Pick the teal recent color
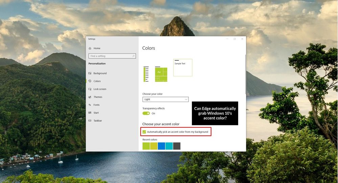The image size is (338, 183). [x=169, y=146]
